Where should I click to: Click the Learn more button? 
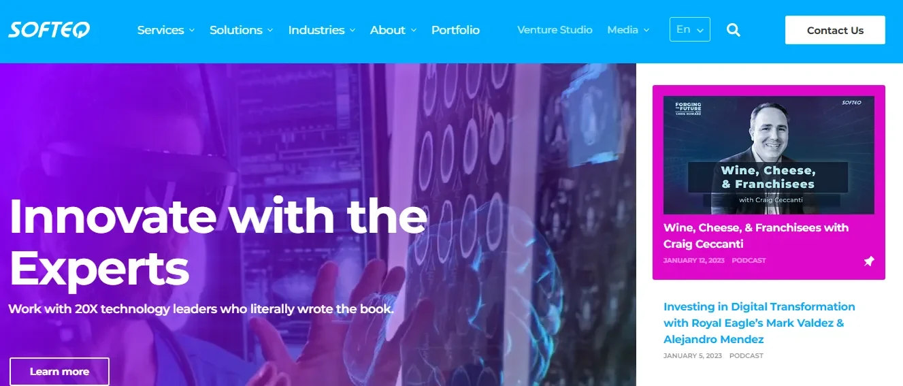[x=59, y=372]
